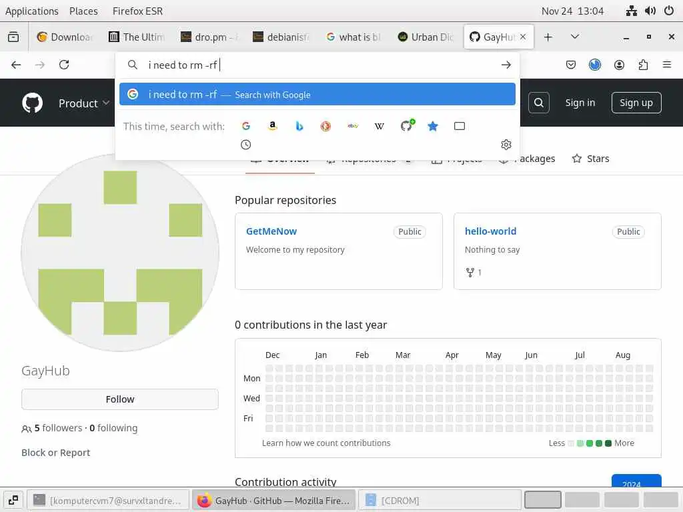Viewport: 683px width, 512px height.
Task: Switch to the Urban Dic tab
Action: point(426,37)
